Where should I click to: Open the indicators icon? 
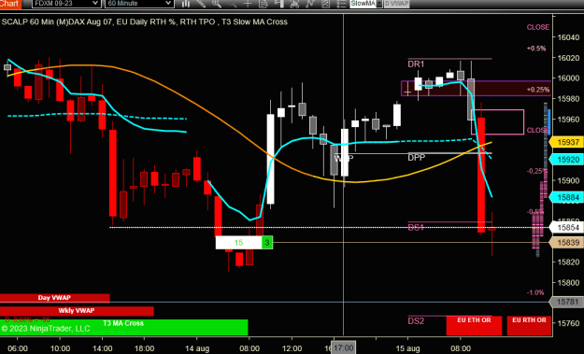pos(310,4)
